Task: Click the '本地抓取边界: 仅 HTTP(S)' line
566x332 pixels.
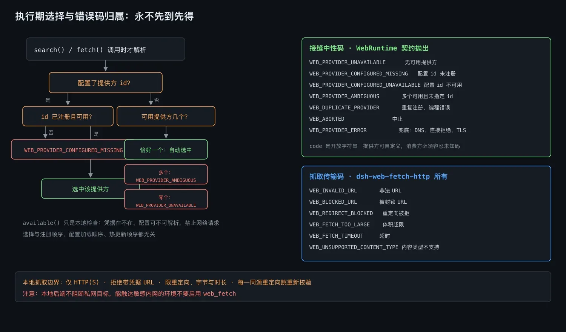Action: [x=167, y=282]
